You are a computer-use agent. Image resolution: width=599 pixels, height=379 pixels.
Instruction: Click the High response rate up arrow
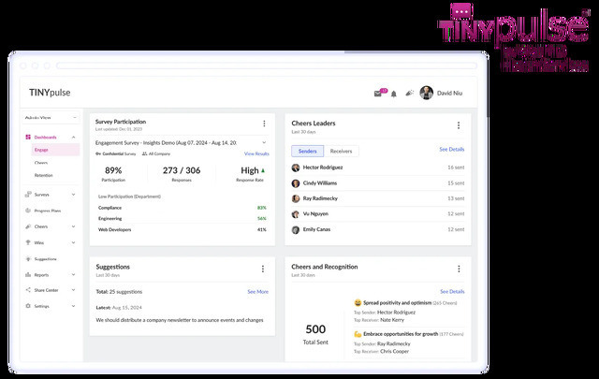pyautogui.click(x=263, y=170)
